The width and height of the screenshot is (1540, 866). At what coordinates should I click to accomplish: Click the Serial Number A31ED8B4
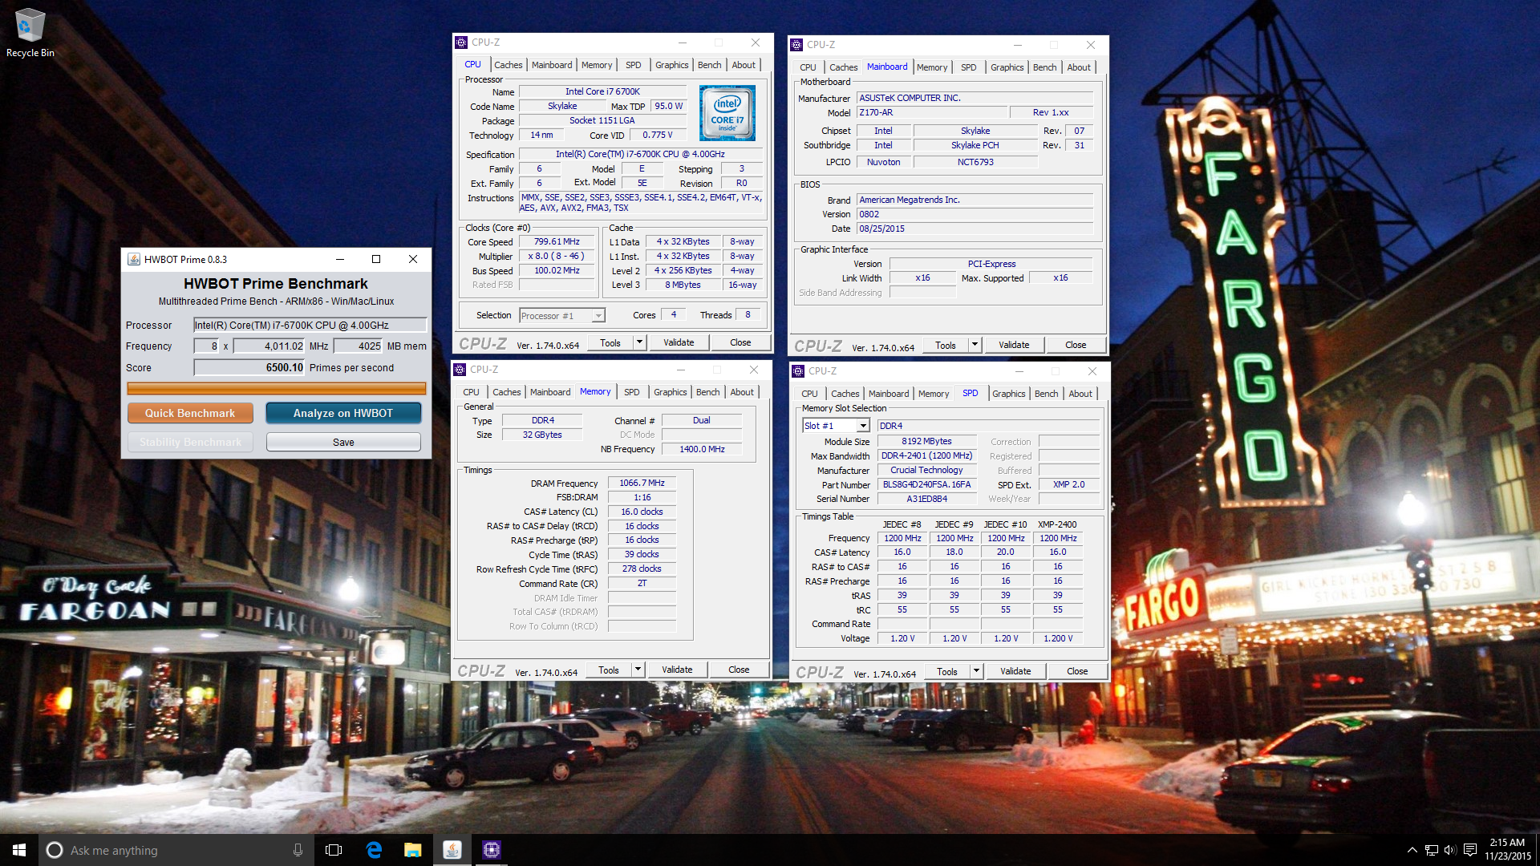pyautogui.click(x=926, y=499)
